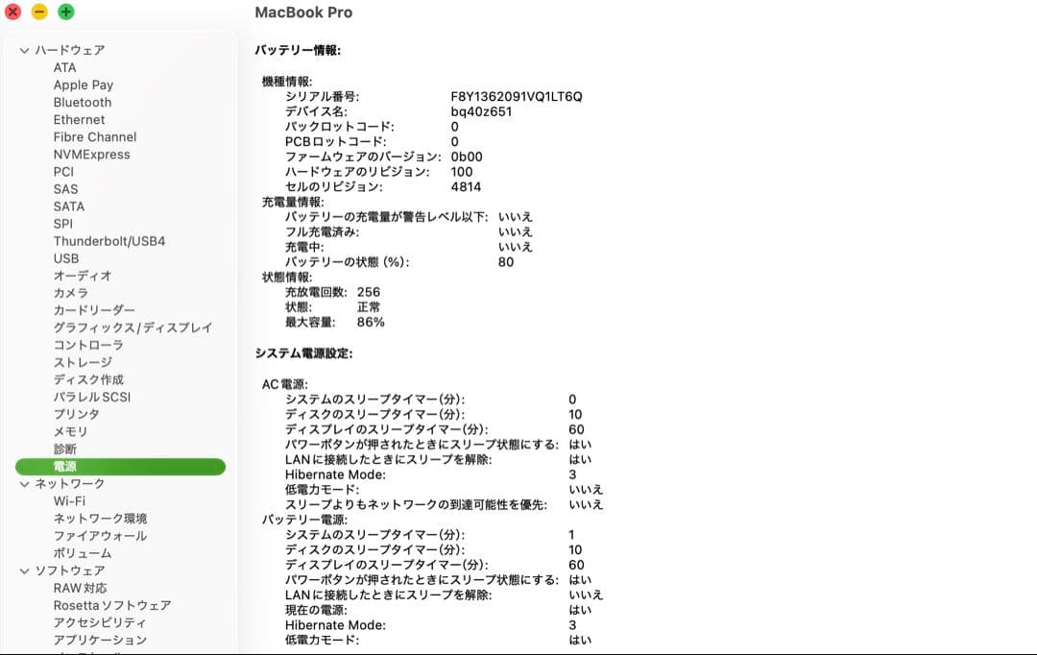1037x655 pixels.
Task: Click the yellow minimize window button
Action: click(x=39, y=12)
